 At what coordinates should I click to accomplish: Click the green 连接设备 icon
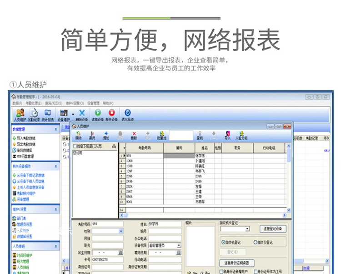pyautogui.click(x=98, y=113)
